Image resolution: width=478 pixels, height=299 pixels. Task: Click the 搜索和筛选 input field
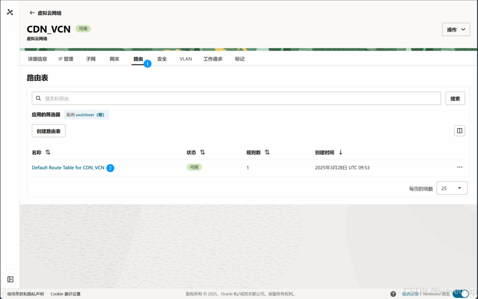[x=236, y=98]
